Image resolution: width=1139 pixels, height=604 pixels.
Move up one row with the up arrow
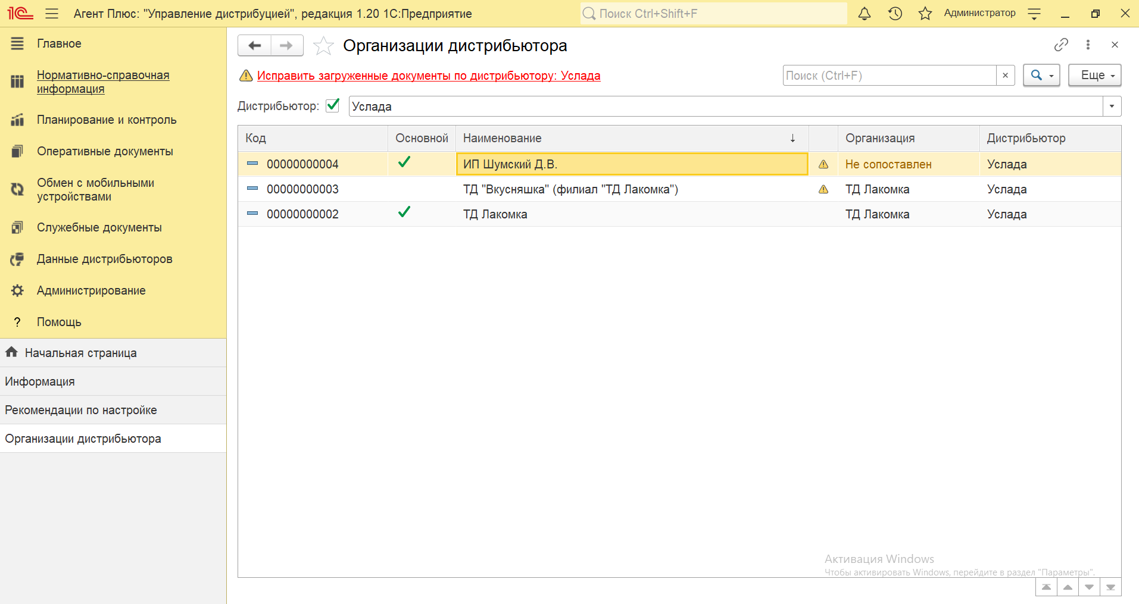point(1068,587)
